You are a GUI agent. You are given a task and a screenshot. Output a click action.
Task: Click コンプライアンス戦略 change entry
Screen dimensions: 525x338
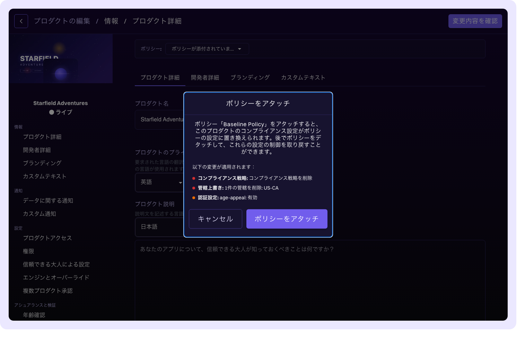tap(252, 178)
